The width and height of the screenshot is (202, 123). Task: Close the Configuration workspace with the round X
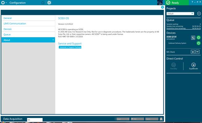[x=163, y=7]
